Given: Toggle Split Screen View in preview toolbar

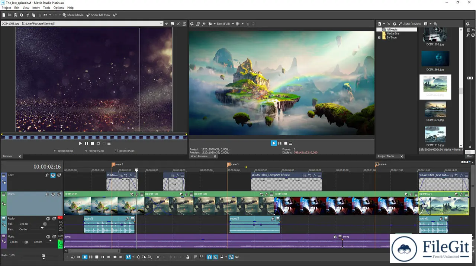Looking at the screenshot, I should point(210,24).
